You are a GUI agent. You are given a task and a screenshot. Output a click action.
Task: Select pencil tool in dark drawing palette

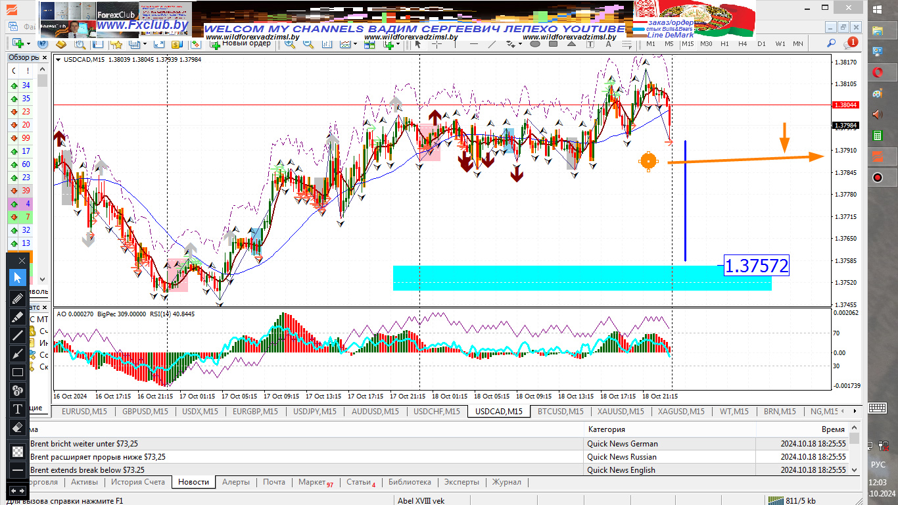coord(18,298)
